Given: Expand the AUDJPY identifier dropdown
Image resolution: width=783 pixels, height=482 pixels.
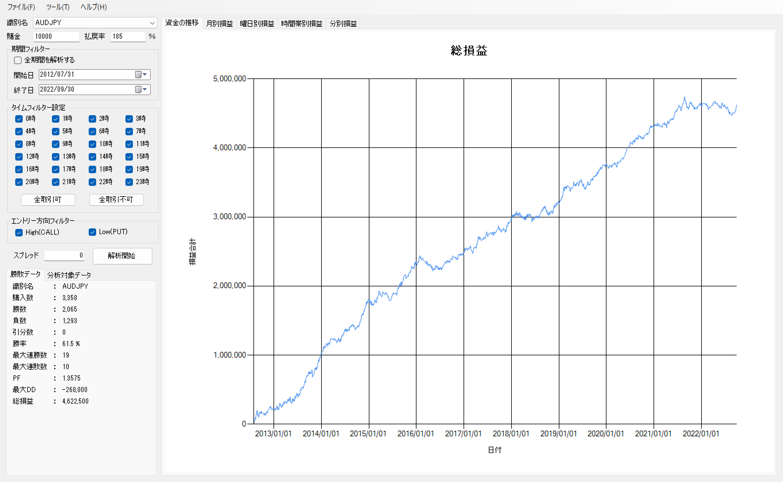Looking at the screenshot, I should (152, 23).
